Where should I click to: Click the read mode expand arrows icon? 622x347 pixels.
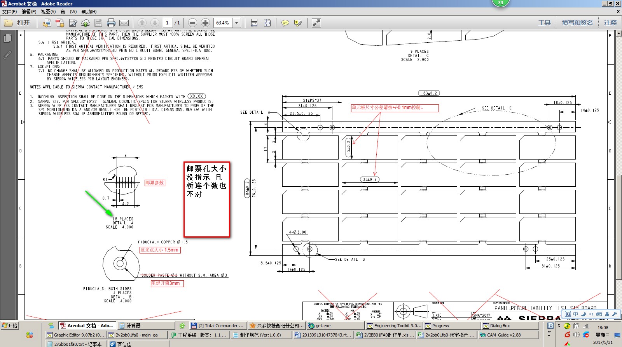click(316, 23)
